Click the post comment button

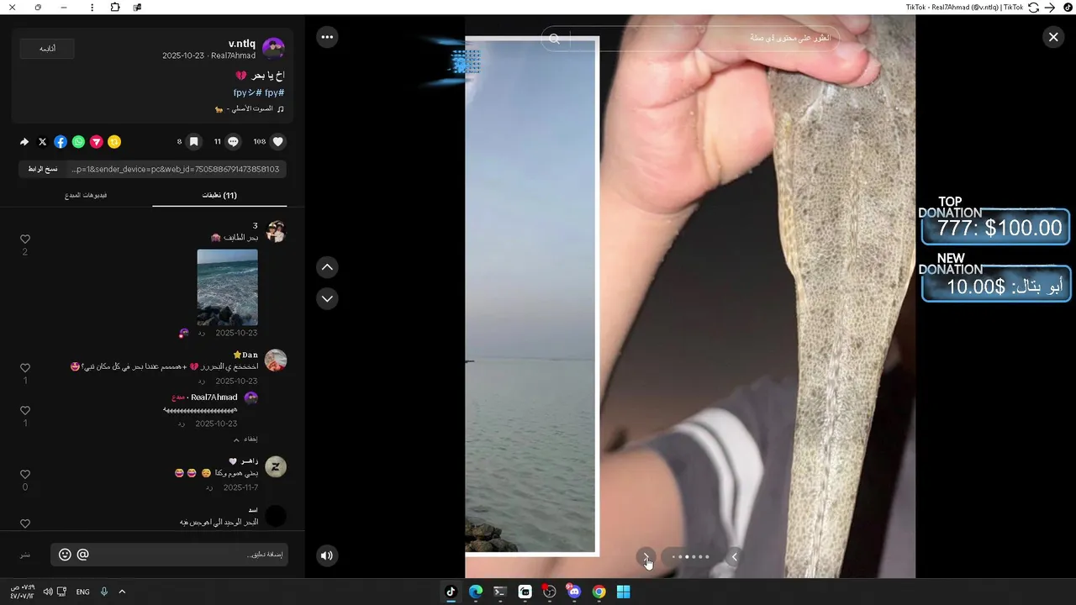(x=25, y=555)
